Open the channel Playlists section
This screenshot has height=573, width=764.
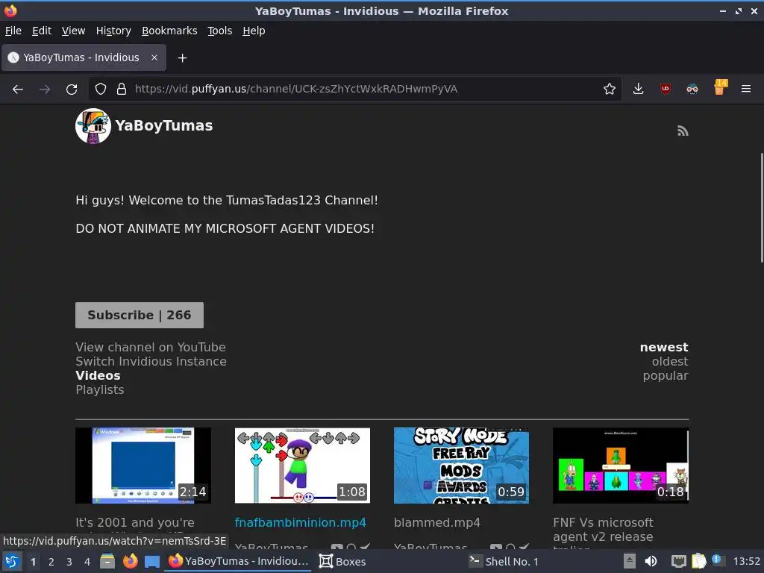pyautogui.click(x=100, y=389)
